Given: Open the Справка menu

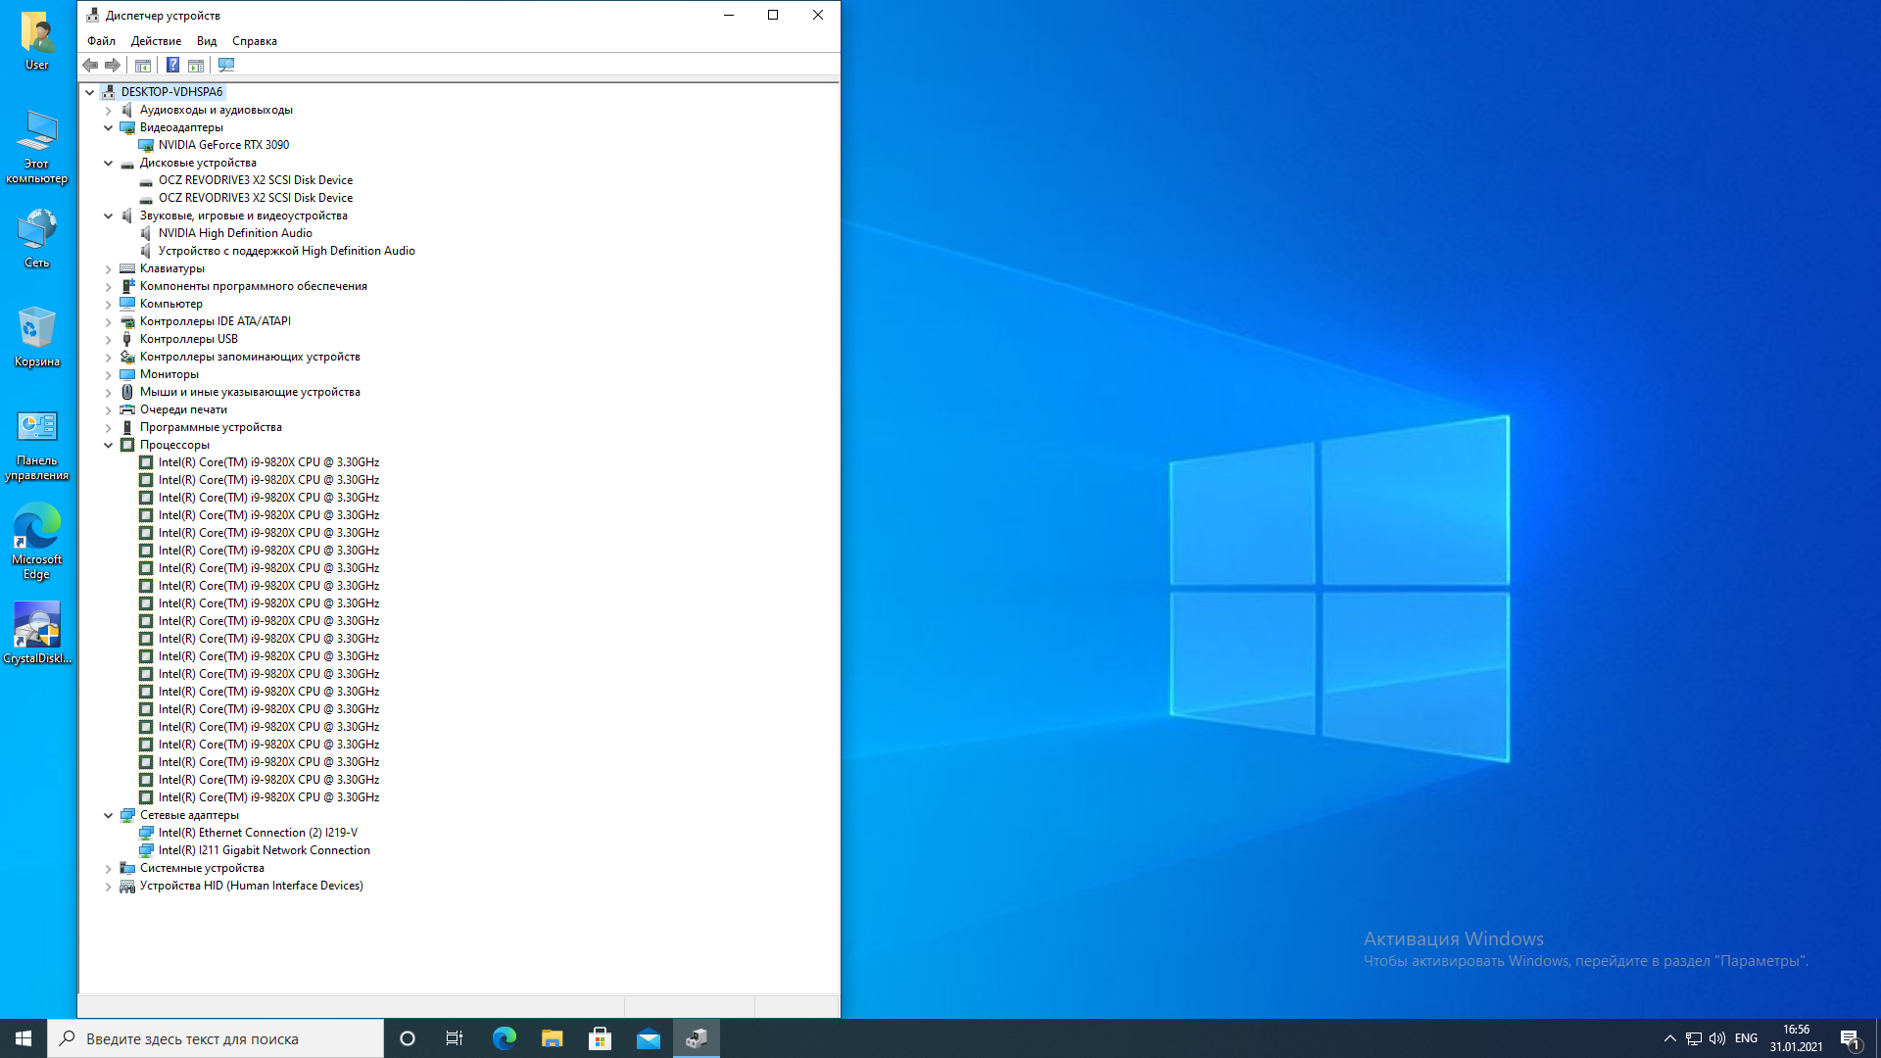Looking at the screenshot, I should click(255, 41).
